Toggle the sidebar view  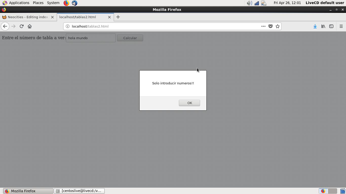tap(331, 26)
